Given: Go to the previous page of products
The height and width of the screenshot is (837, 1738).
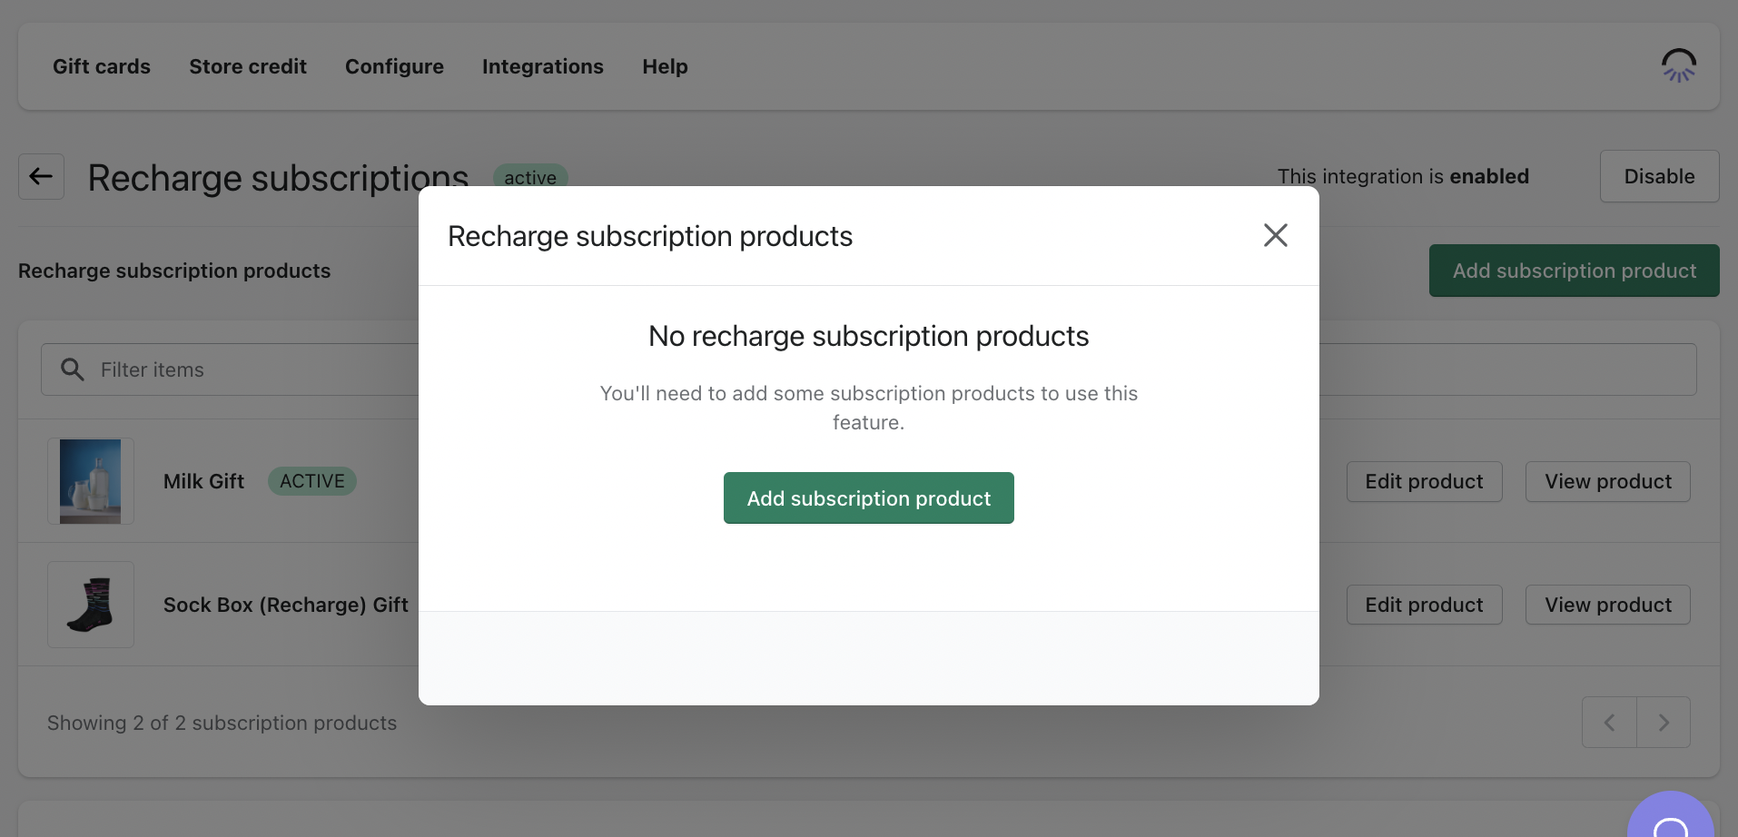Looking at the screenshot, I should (1609, 723).
